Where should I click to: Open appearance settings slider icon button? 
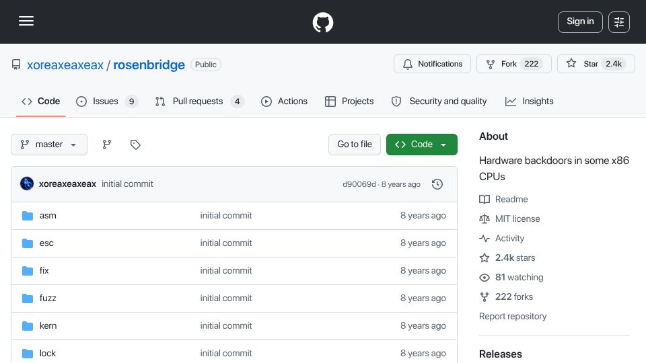coord(619,22)
